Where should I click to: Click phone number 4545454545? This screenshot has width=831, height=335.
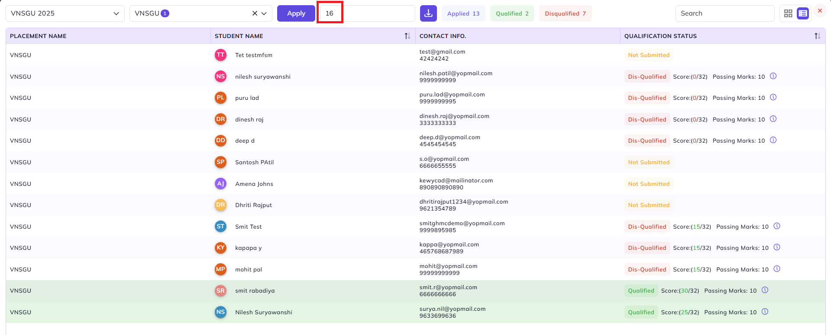pyautogui.click(x=438, y=144)
